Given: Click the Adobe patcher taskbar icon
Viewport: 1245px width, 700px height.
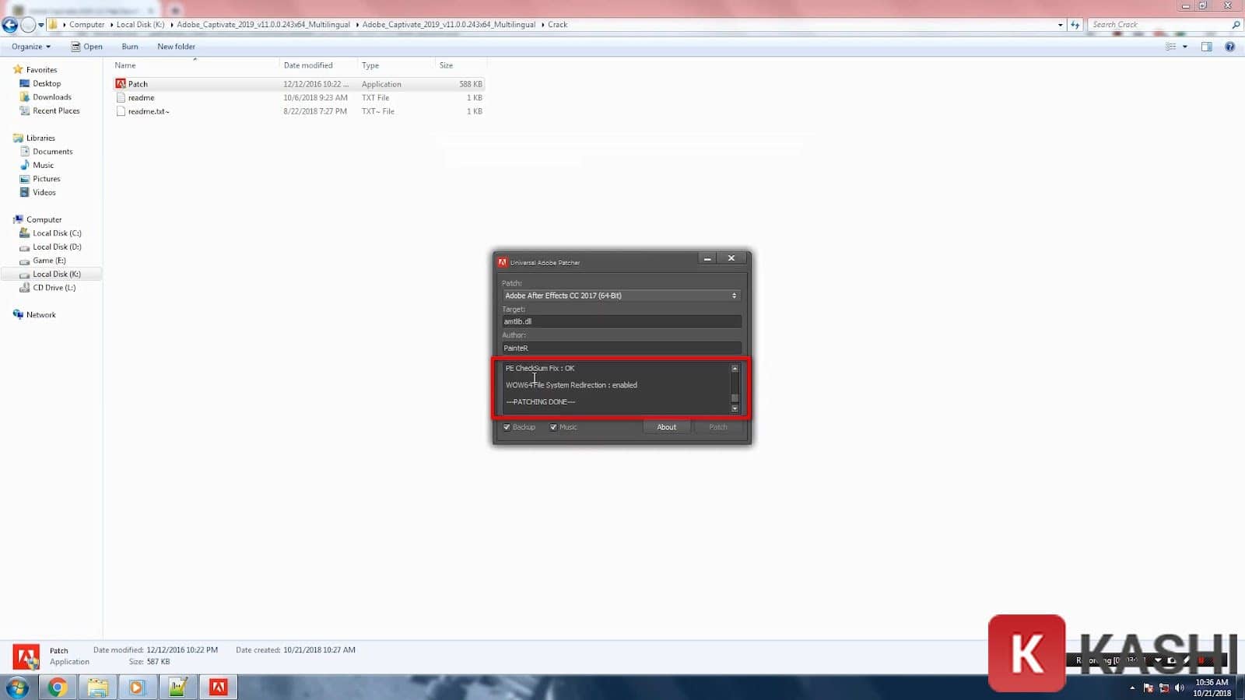Looking at the screenshot, I should [x=218, y=687].
